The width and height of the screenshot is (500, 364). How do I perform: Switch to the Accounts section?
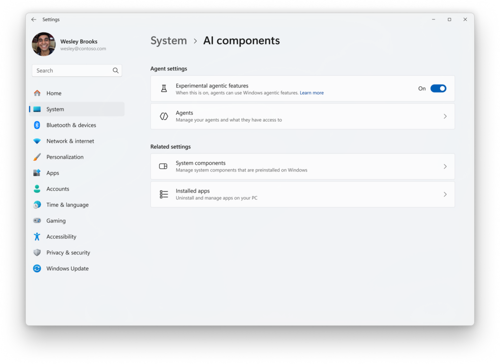click(58, 189)
